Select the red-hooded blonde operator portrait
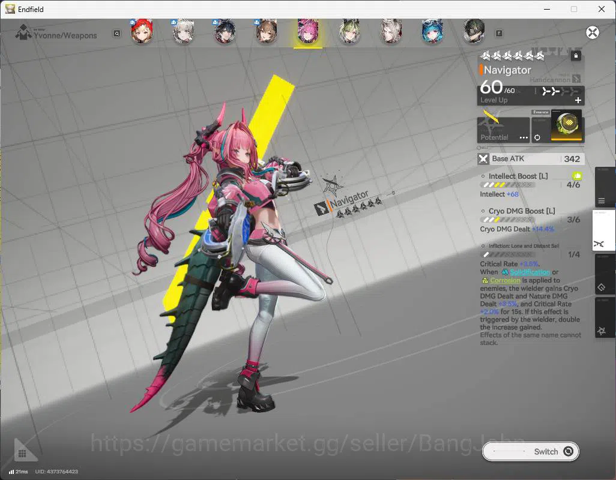 pos(142,31)
